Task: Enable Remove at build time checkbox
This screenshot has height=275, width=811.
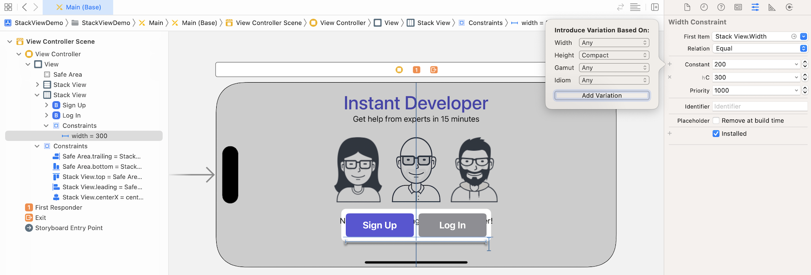Action: [x=716, y=121]
